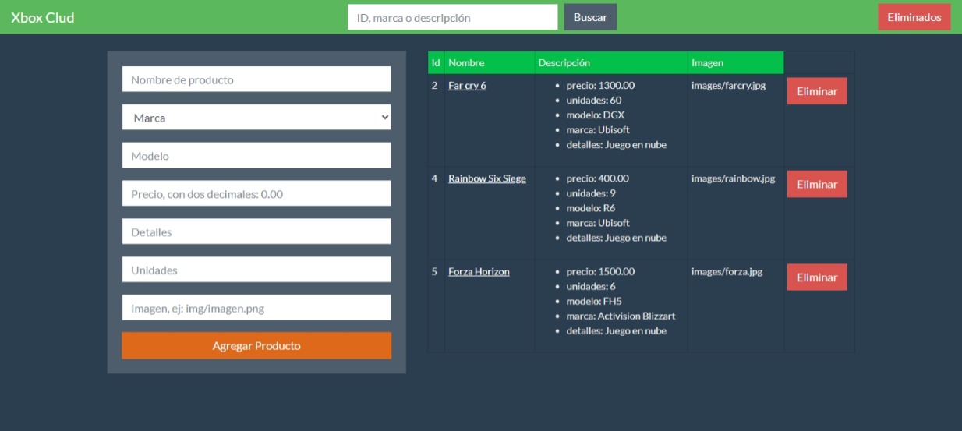
Task: Expand the Marca dropdown
Action: 256,118
